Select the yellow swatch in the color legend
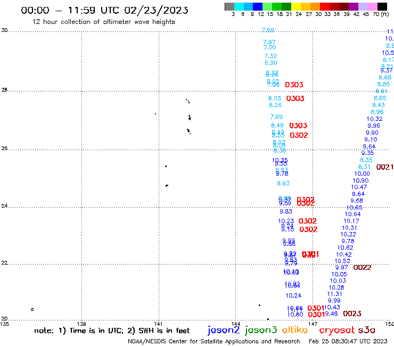The width and height of the screenshot is (394, 346). pos(296,6)
